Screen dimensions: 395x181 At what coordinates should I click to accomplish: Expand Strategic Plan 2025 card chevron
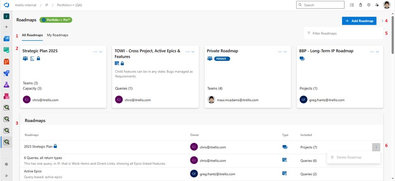click(101, 52)
